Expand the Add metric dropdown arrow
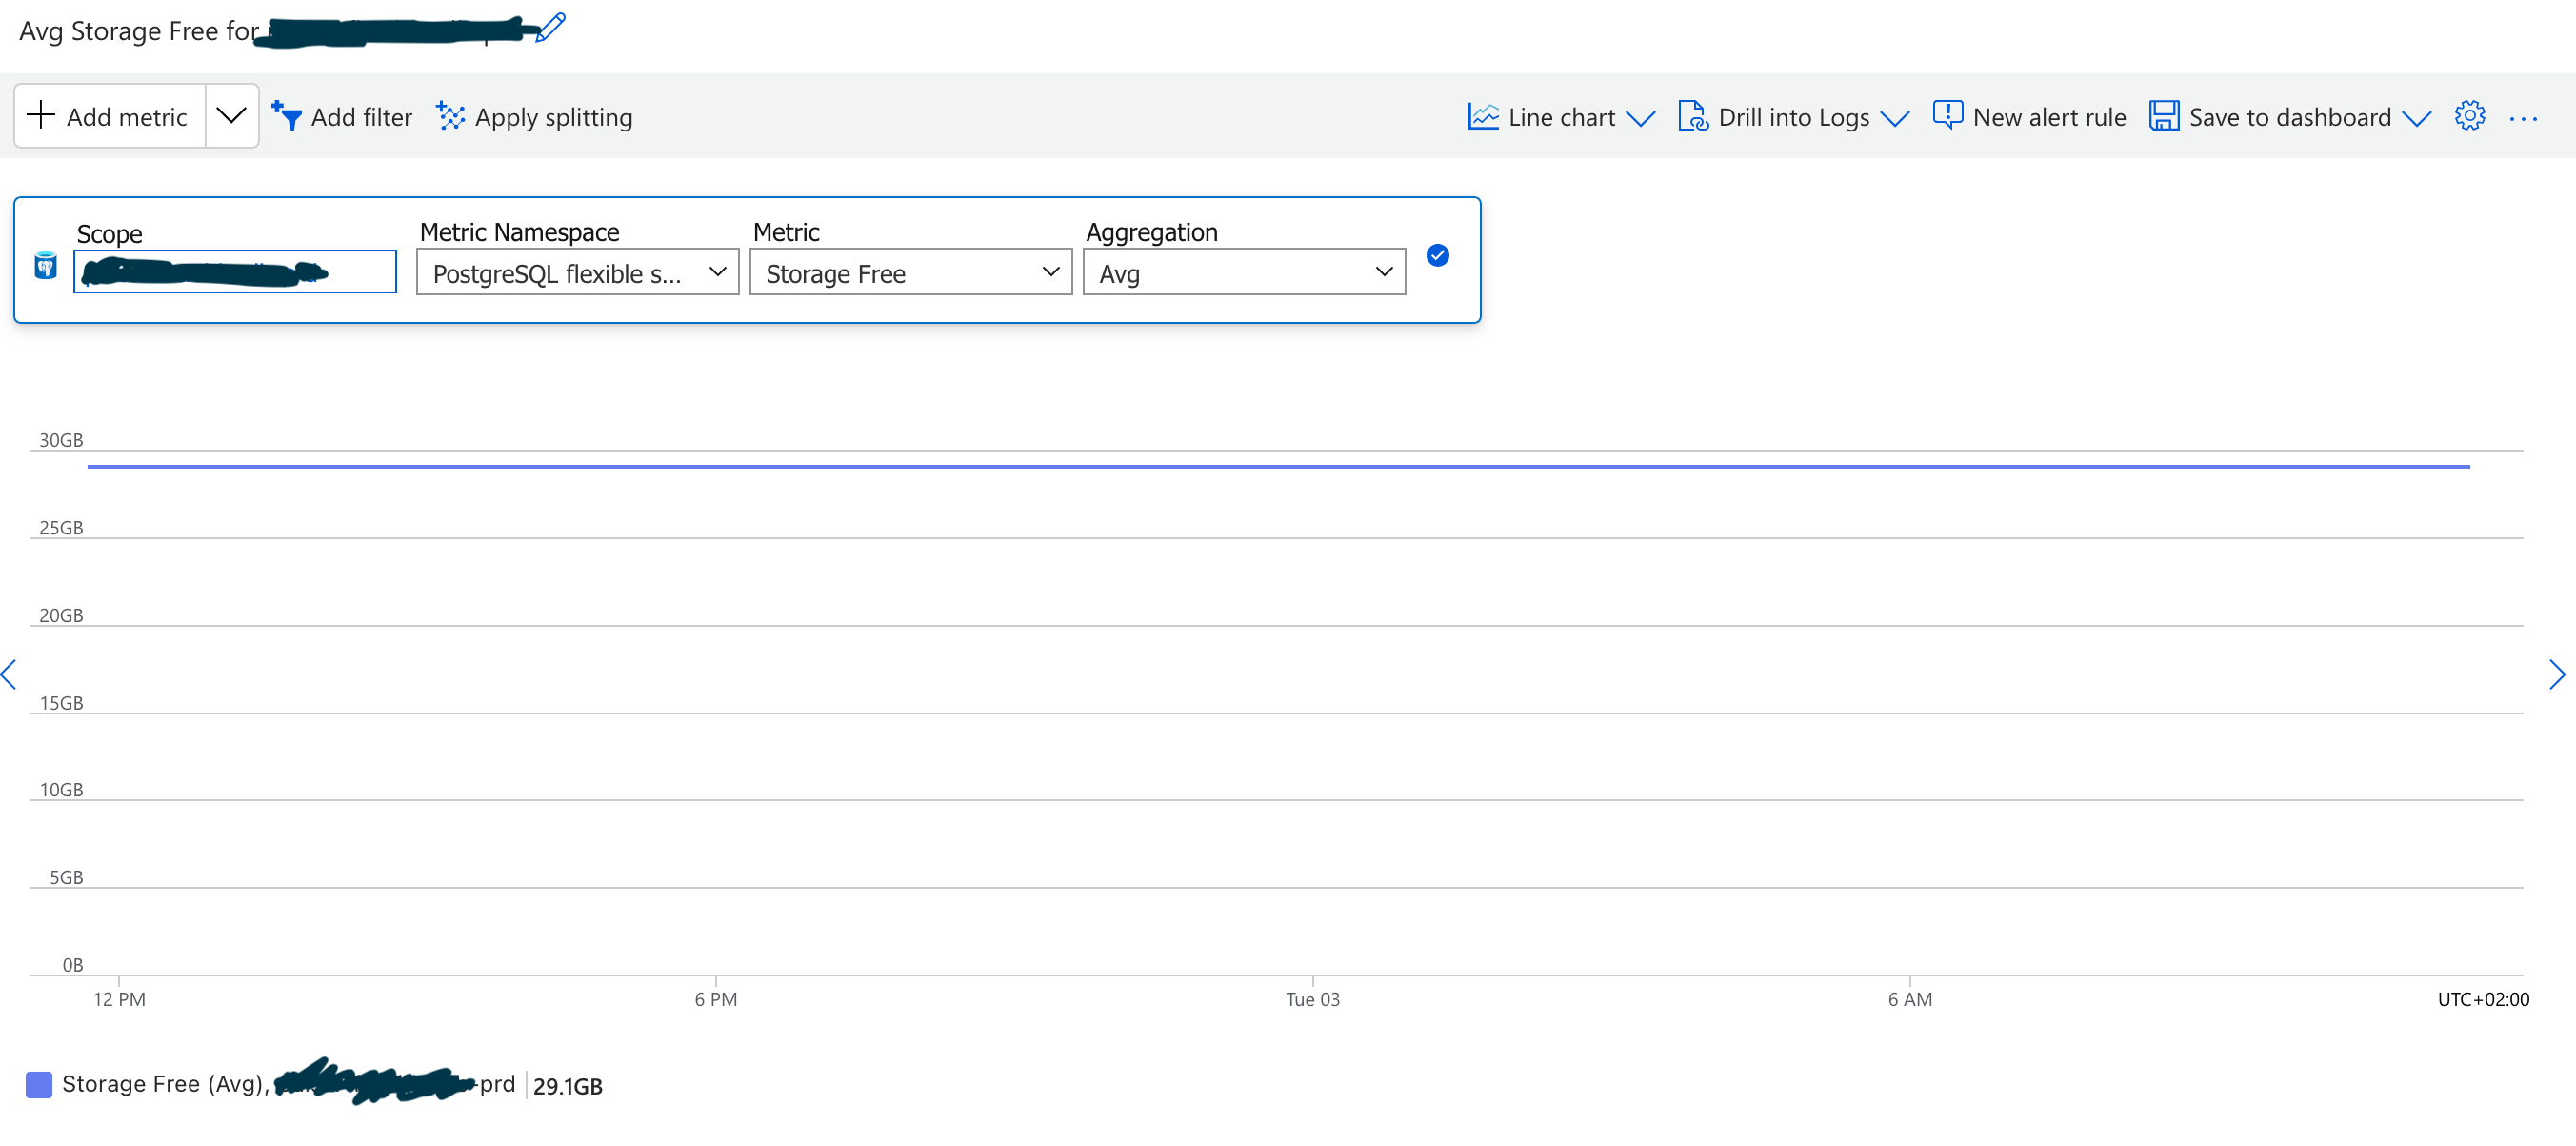 231,116
